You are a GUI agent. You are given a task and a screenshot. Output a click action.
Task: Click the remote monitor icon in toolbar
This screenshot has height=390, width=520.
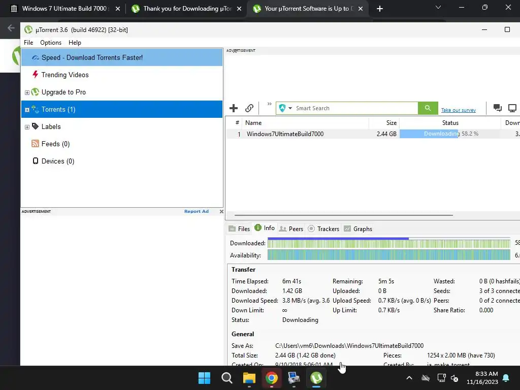pyautogui.click(x=512, y=108)
